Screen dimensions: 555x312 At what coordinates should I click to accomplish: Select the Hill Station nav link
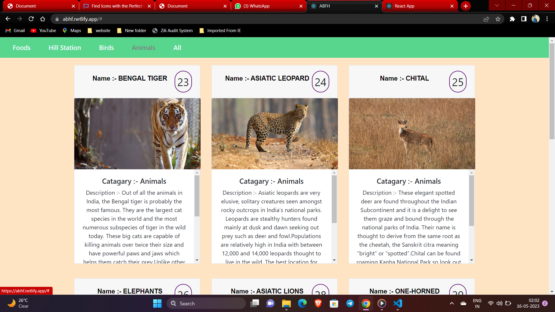(65, 48)
